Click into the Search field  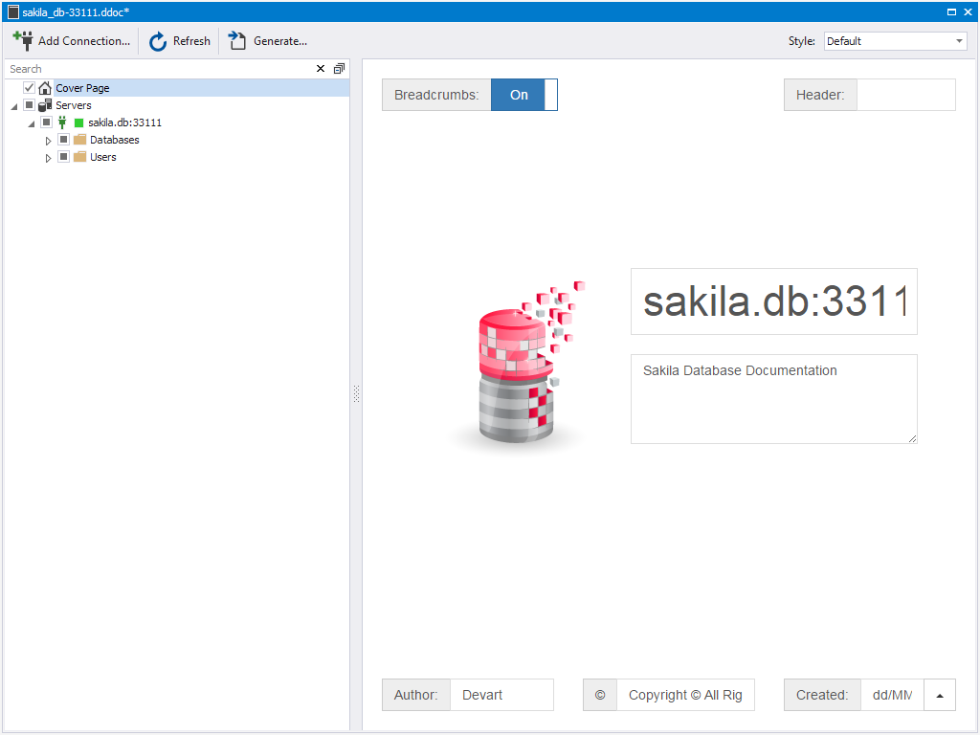click(x=160, y=69)
